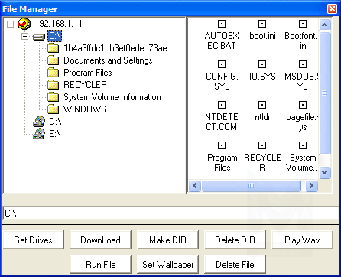
Task: Select the NTDETECT.COM file icon
Action: click(x=222, y=105)
